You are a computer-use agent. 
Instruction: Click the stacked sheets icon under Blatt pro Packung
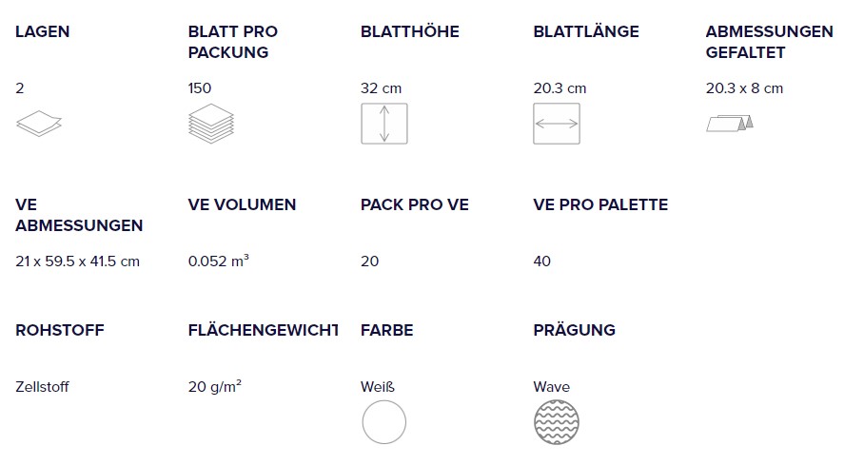click(x=211, y=124)
